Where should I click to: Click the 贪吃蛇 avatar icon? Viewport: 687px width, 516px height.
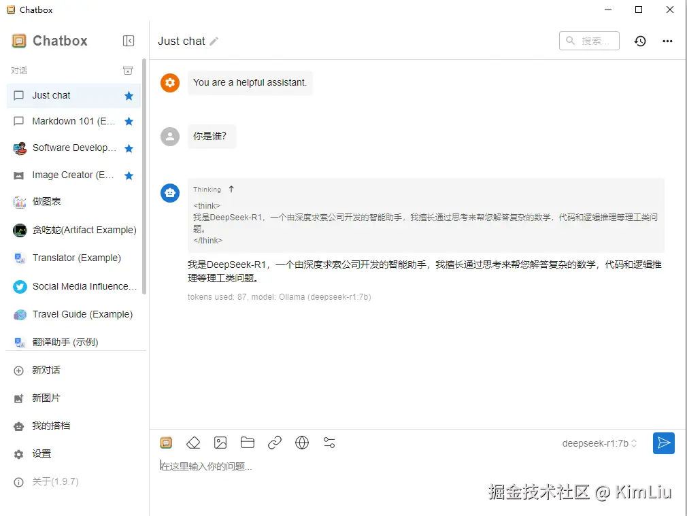[x=20, y=230]
